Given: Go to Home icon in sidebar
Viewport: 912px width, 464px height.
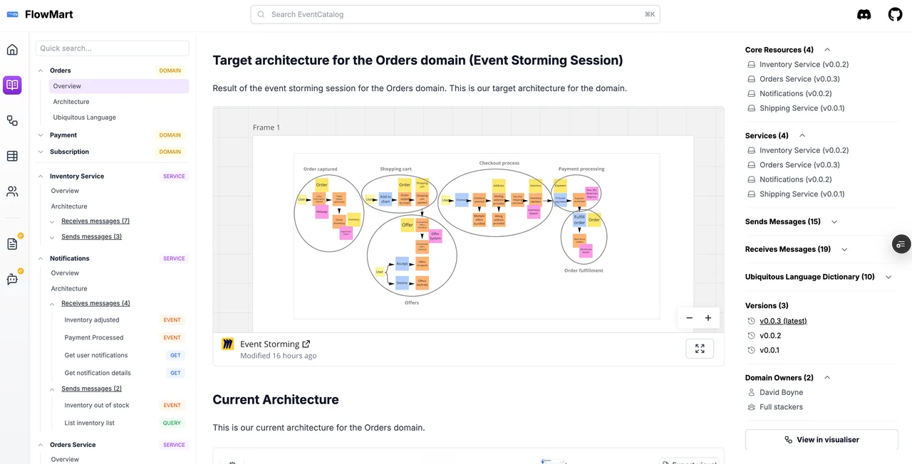Looking at the screenshot, I should 12,50.
